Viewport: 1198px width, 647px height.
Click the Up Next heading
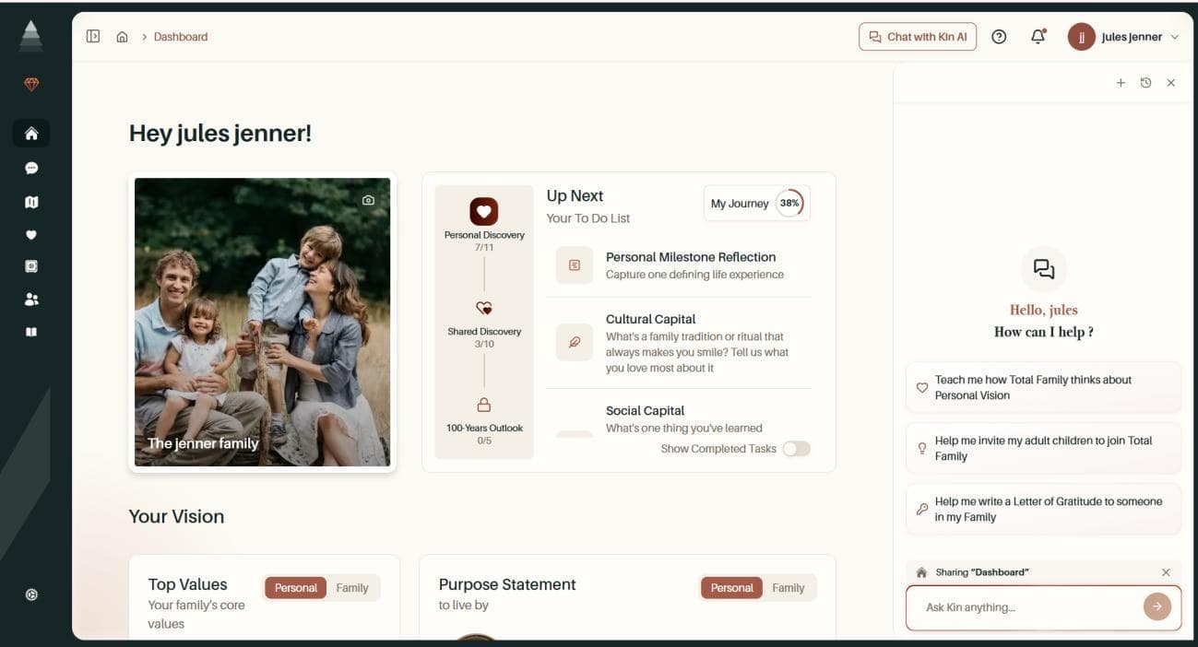[x=575, y=195]
